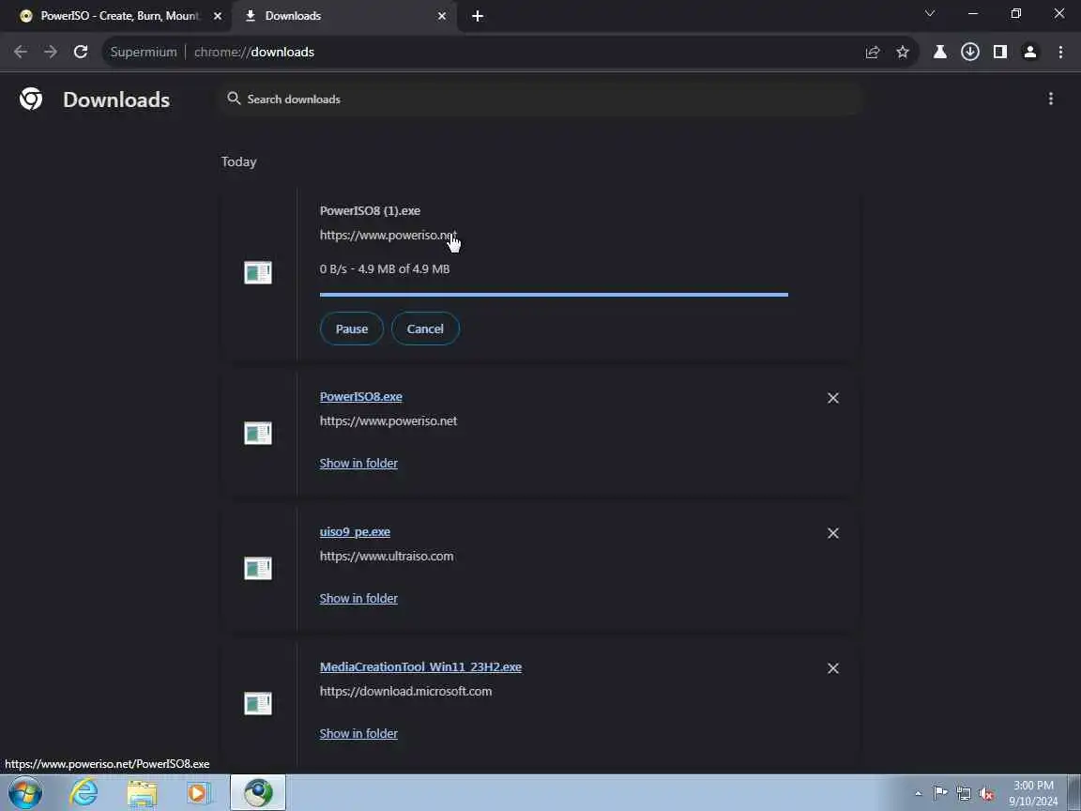Click the muted volume tray icon

(986, 793)
